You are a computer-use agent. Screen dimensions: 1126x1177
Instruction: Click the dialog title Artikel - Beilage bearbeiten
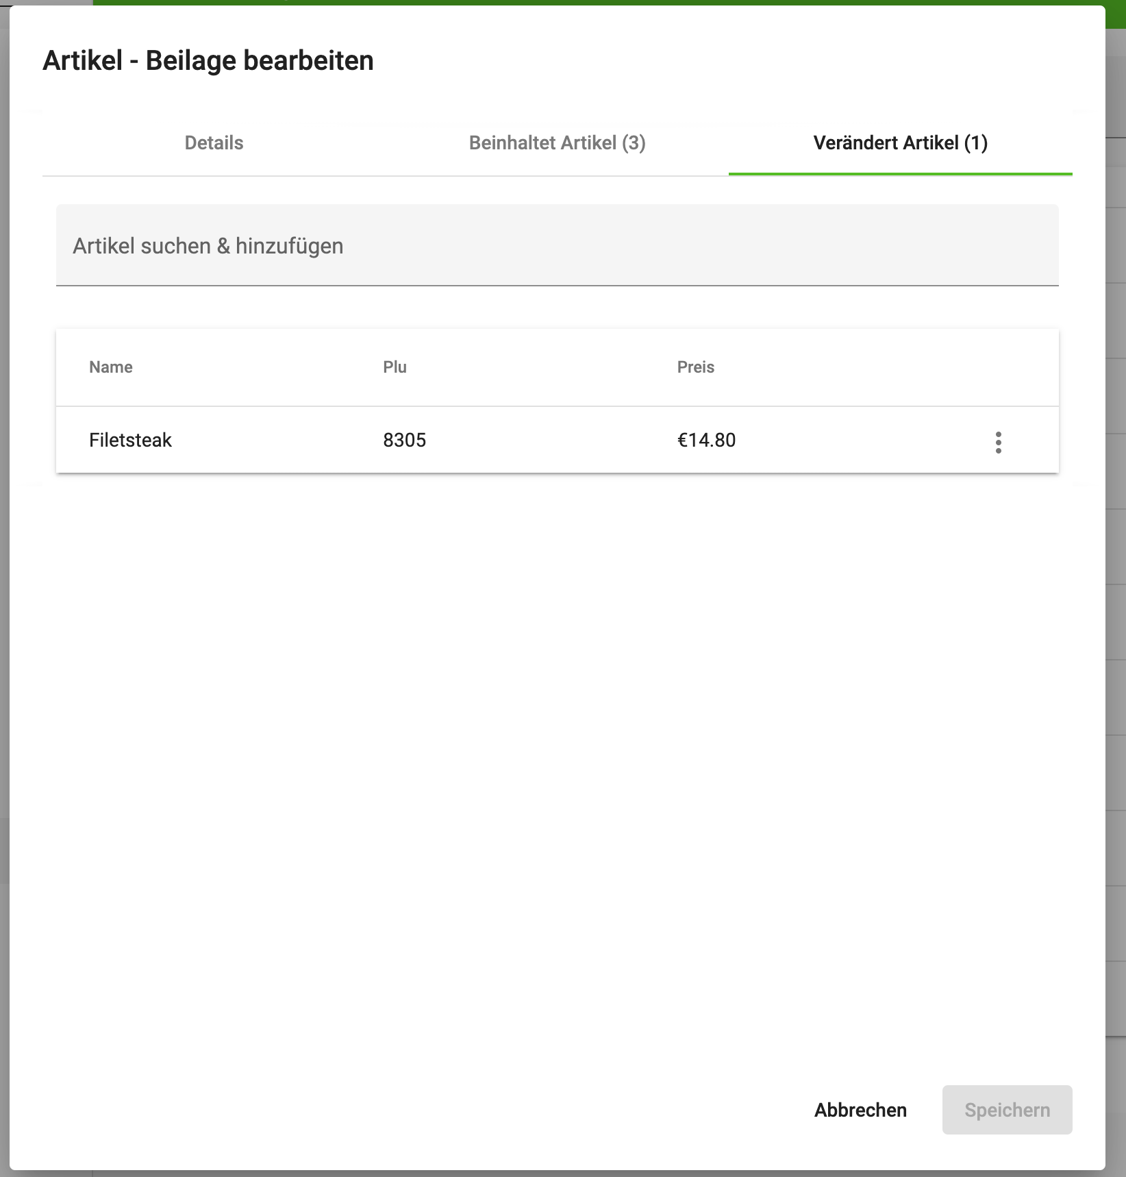(x=209, y=60)
